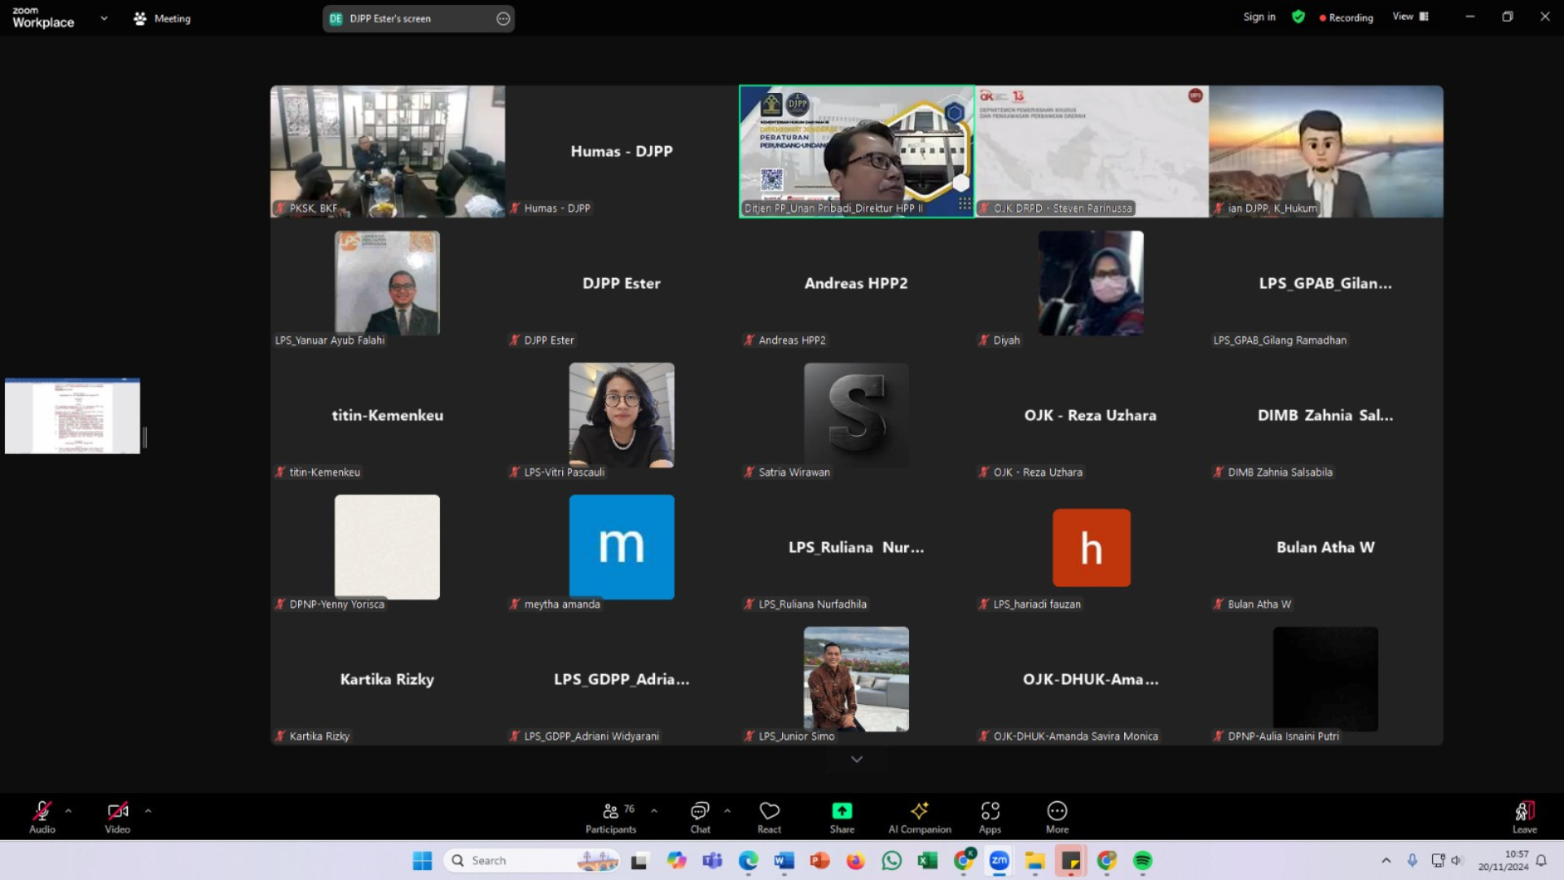This screenshot has height=880, width=1564.
Task: Open PowerPoint from taskbar
Action: coord(819,860)
